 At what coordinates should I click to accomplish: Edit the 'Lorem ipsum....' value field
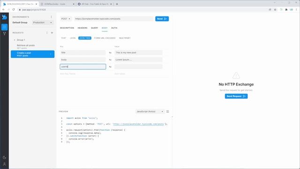click(138, 60)
